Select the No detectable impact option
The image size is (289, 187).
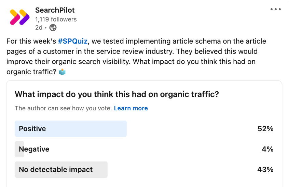[144, 170]
